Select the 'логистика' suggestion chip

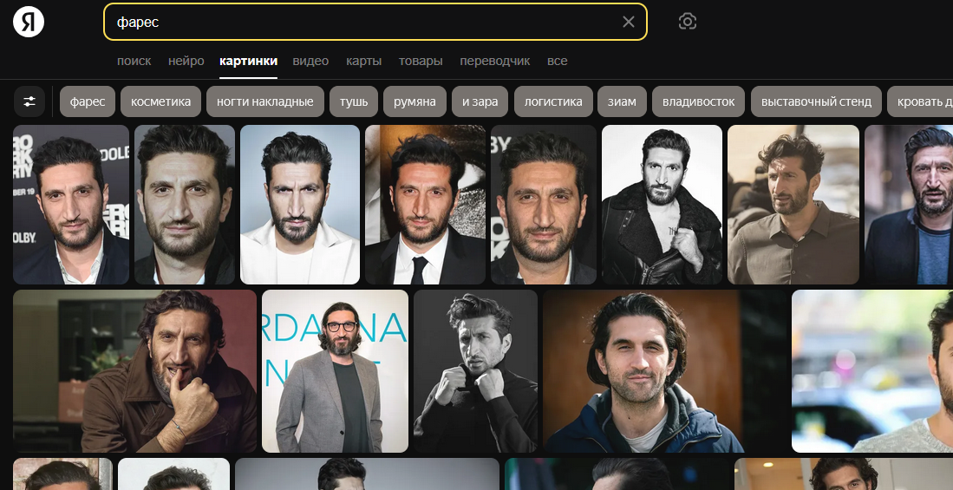[553, 101]
